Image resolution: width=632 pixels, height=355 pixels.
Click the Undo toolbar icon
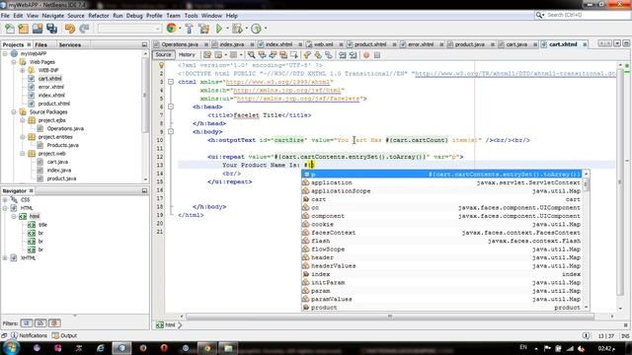click(x=70, y=29)
